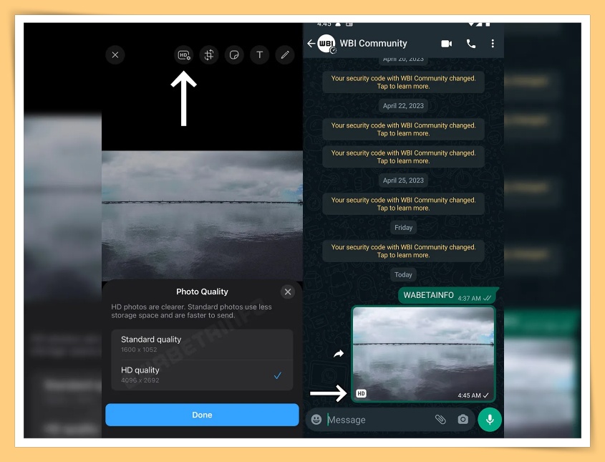Forward the photo with the arrow icon
Image resolution: width=605 pixels, height=462 pixels.
point(339,354)
